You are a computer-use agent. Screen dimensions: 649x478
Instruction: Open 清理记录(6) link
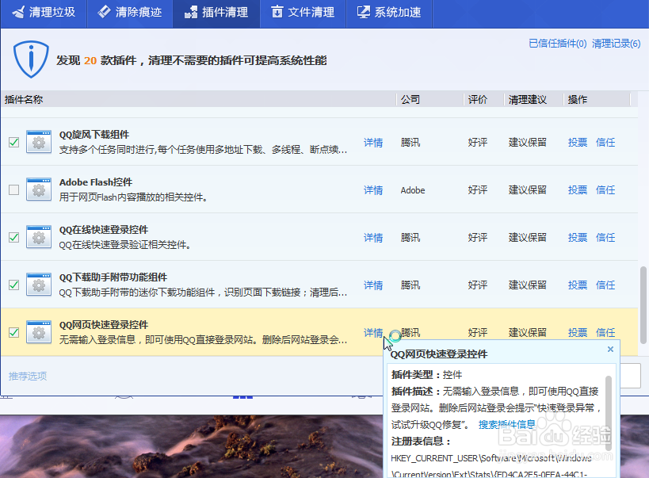(616, 44)
